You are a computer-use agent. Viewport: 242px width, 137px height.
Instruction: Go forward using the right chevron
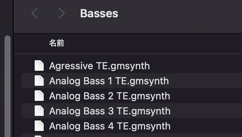point(62,14)
